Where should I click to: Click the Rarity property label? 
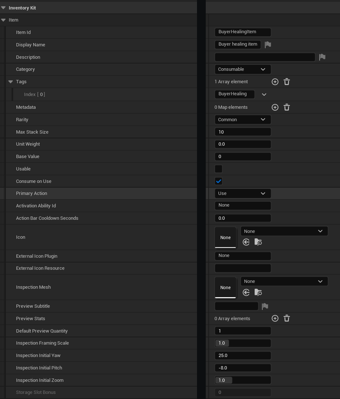(x=22, y=120)
